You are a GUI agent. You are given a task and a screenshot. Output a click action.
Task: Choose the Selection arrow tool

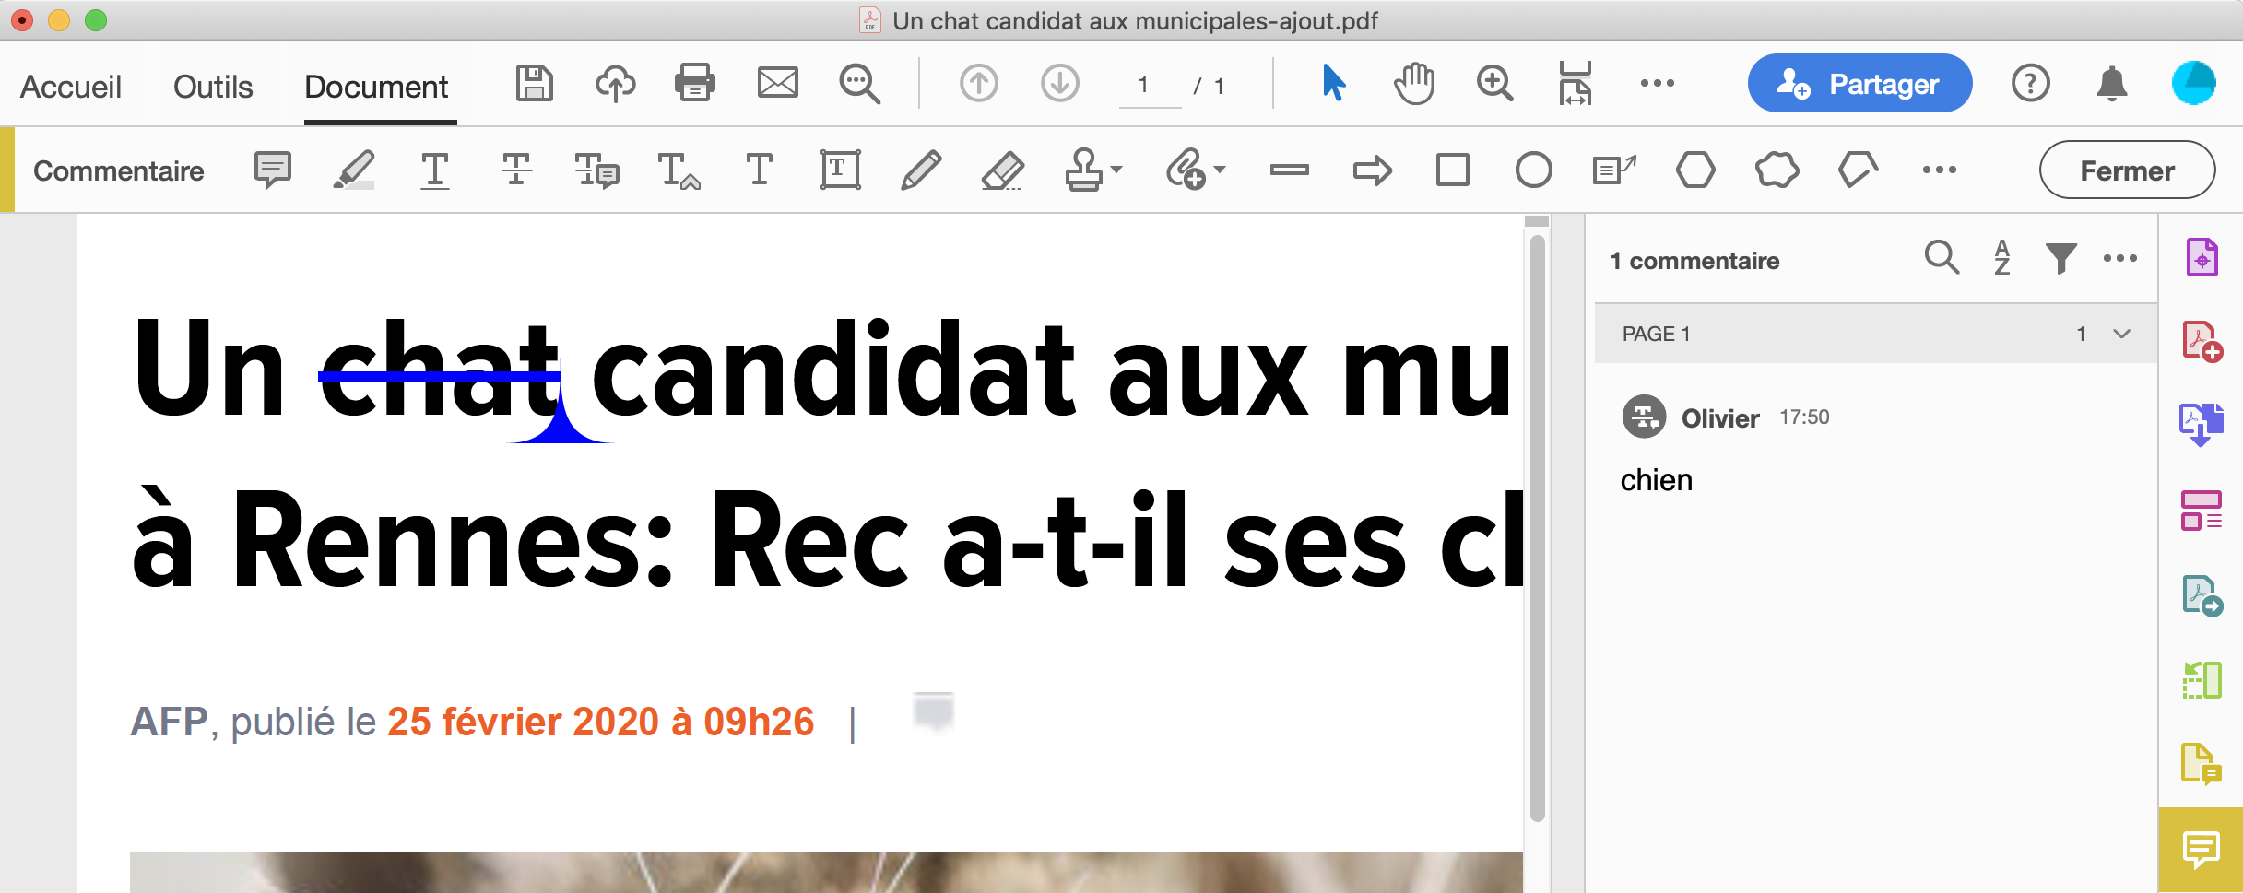pyautogui.click(x=1333, y=83)
